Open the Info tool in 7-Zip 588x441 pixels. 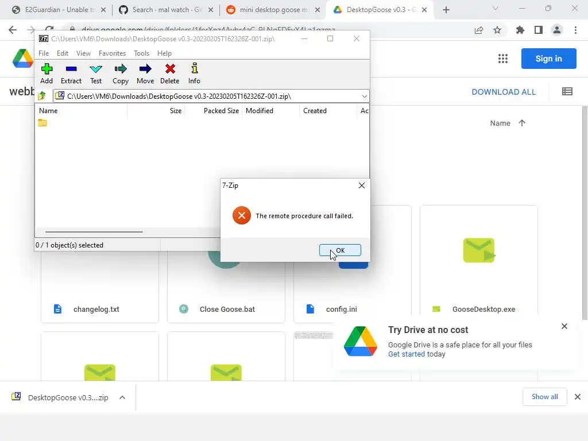(194, 73)
